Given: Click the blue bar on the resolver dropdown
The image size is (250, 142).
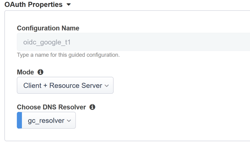Looking at the screenshot, I should (x=19, y=120).
